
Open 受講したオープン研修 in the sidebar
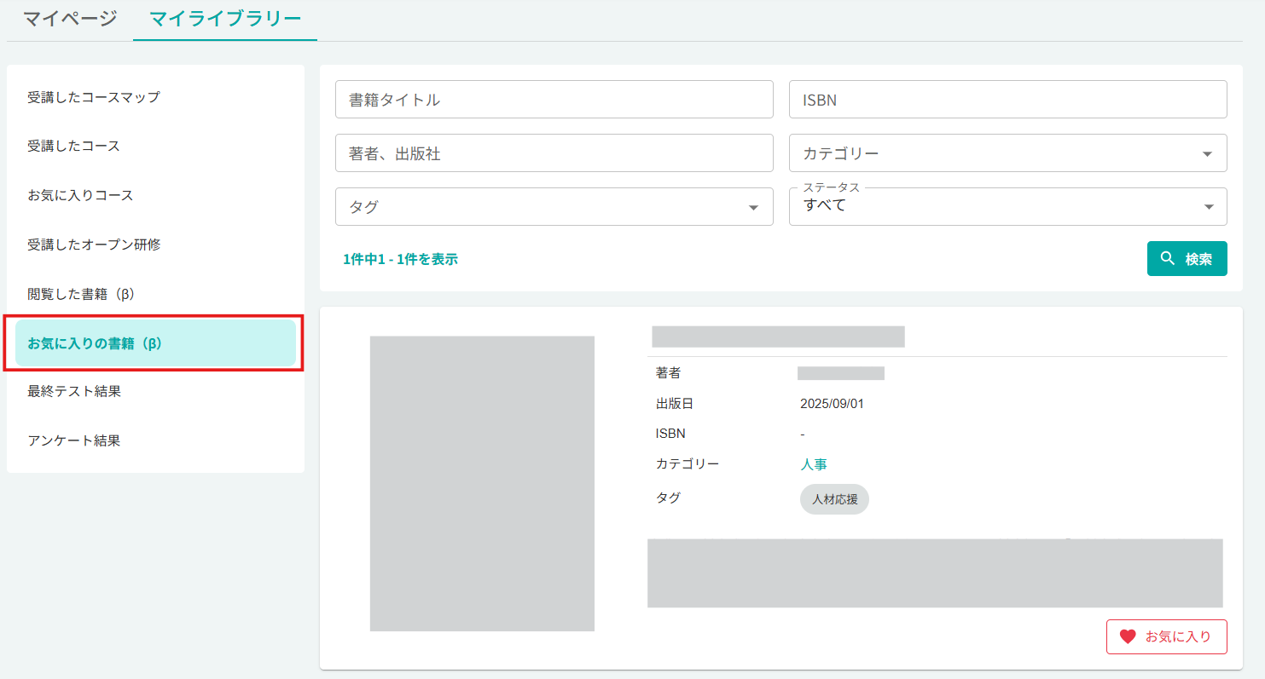click(93, 244)
